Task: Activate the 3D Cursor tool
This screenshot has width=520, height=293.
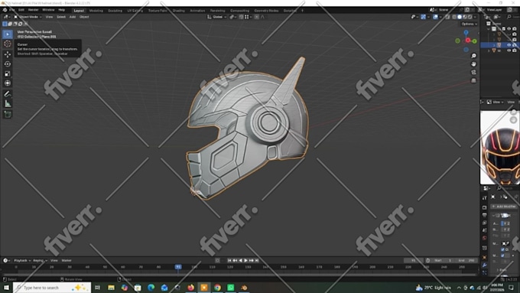Action: coord(8,44)
